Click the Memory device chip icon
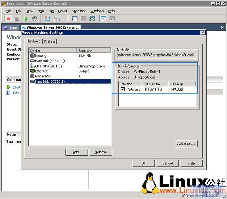This screenshot has width=227, height=199. [32, 56]
